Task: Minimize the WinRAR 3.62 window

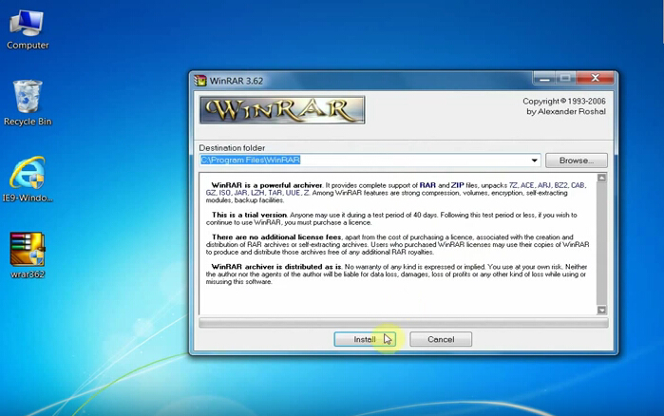Action: 544,78
